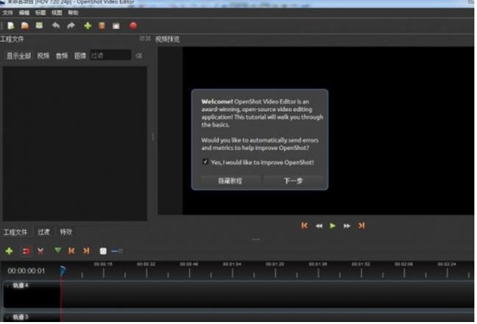Image resolution: width=477 pixels, height=324 pixels.
Task: Expand the 轨道 4 track arrow
Action: pos(7,286)
